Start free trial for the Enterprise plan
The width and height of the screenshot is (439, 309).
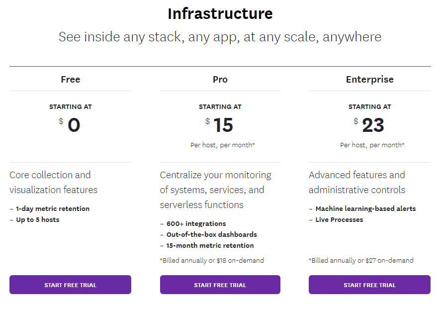point(369,285)
